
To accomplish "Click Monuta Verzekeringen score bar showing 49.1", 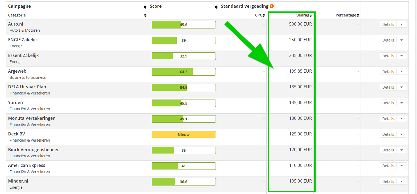I will (184, 119).
